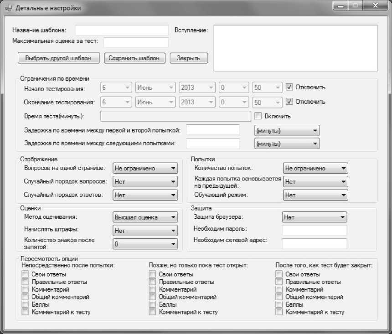The height and width of the screenshot is (334, 392).
Task: Open Каждая попытка основывается на предыдущей dropdown
Action: pyautogui.click(x=315, y=182)
